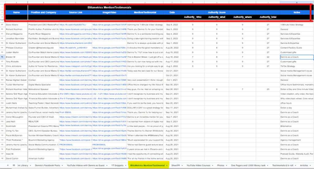
Task: Add a new sheet with the plus icon
Action: pos(8,165)
